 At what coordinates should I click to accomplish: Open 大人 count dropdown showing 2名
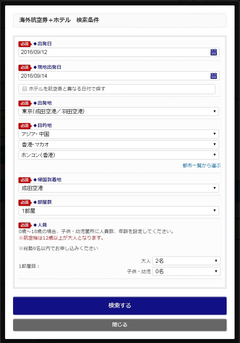pos(186,261)
